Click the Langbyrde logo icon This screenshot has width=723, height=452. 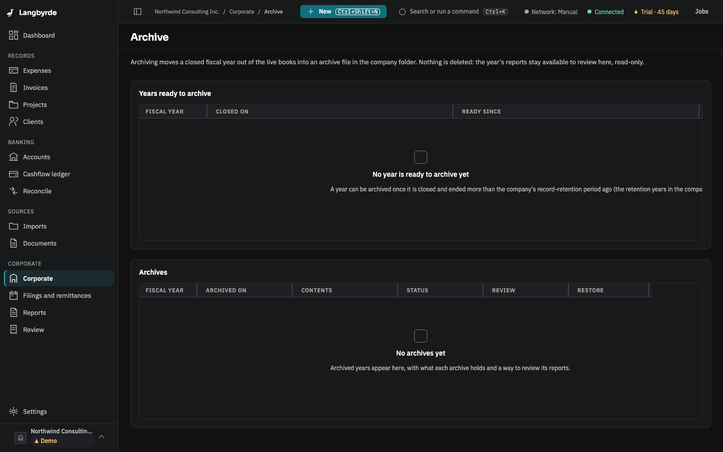(11, 13)
